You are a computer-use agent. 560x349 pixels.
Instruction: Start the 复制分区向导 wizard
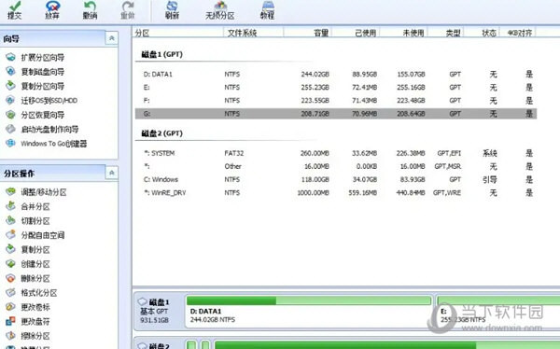(x=42, y=86)
